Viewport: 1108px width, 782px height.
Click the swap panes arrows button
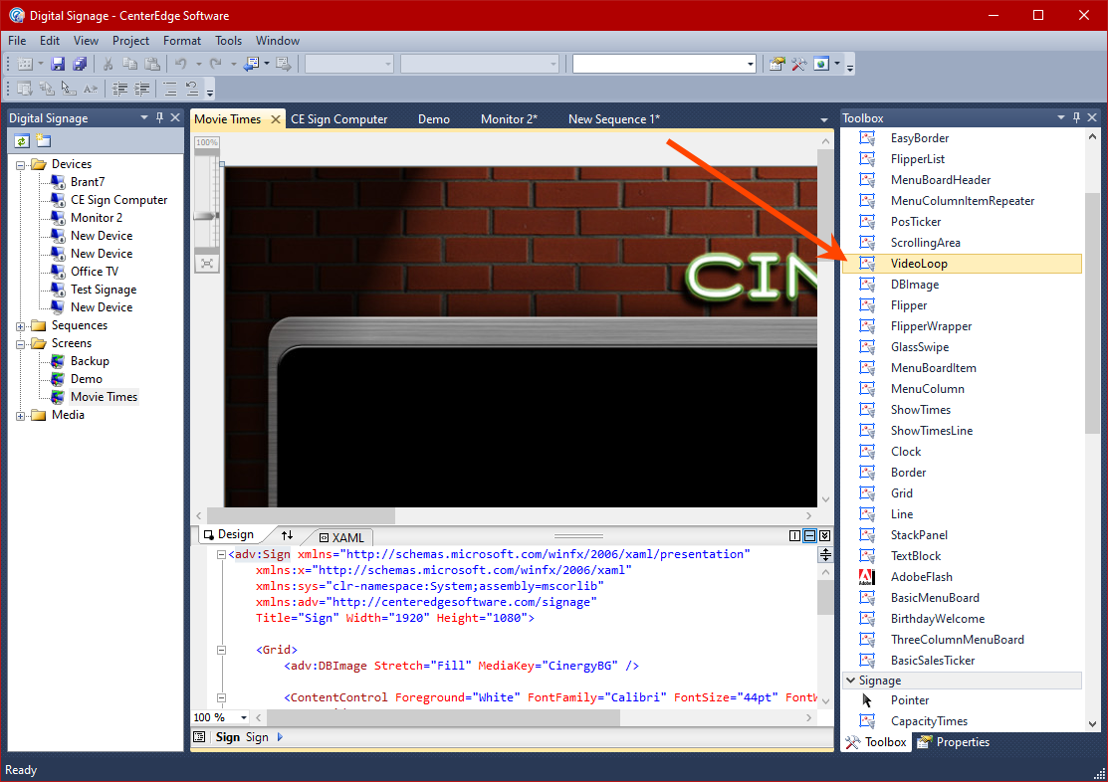coord(287,535)
